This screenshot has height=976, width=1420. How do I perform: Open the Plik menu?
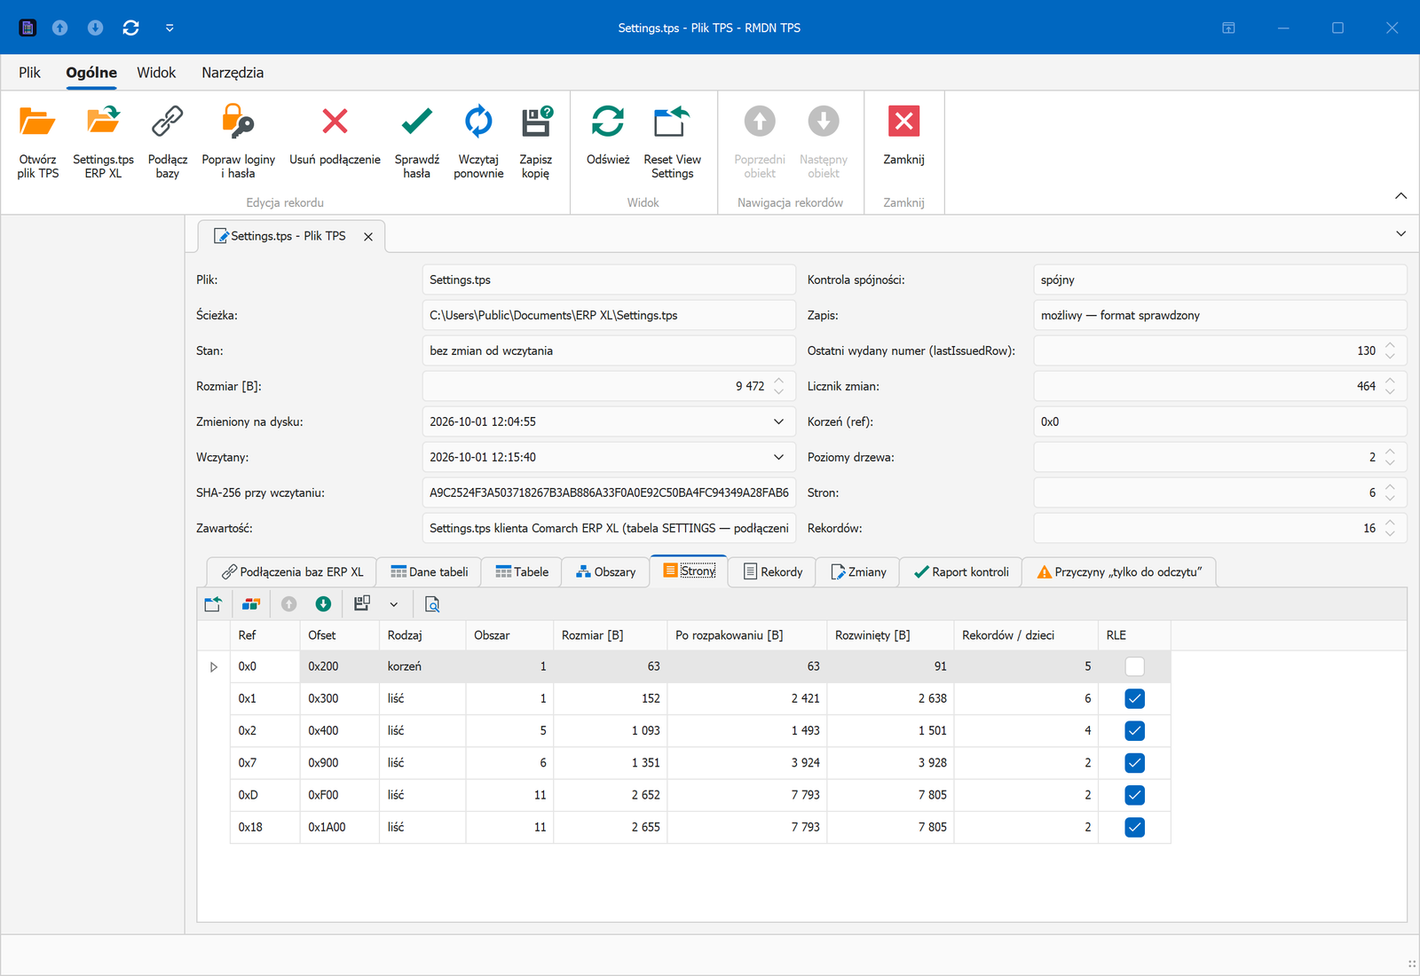(29, 73)
